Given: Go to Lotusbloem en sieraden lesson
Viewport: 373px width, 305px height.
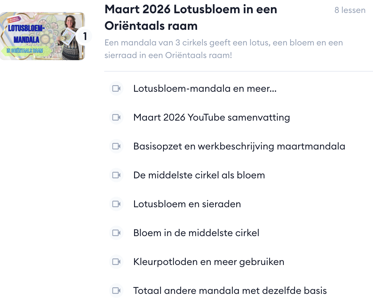Looking at the screenshot, I should tap(187, 204).
